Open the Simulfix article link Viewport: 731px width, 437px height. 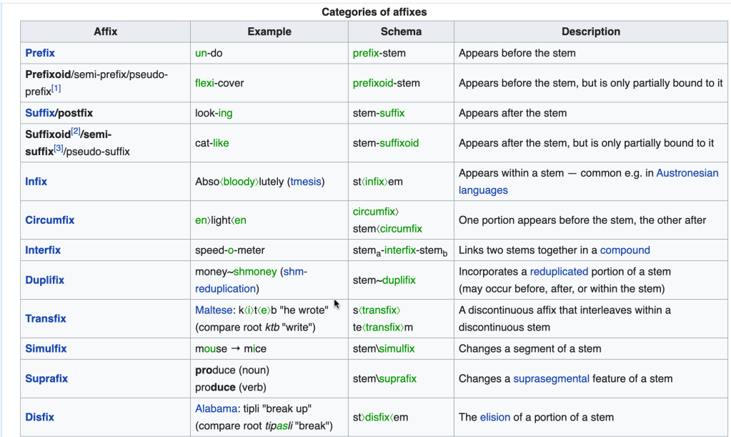46,349
